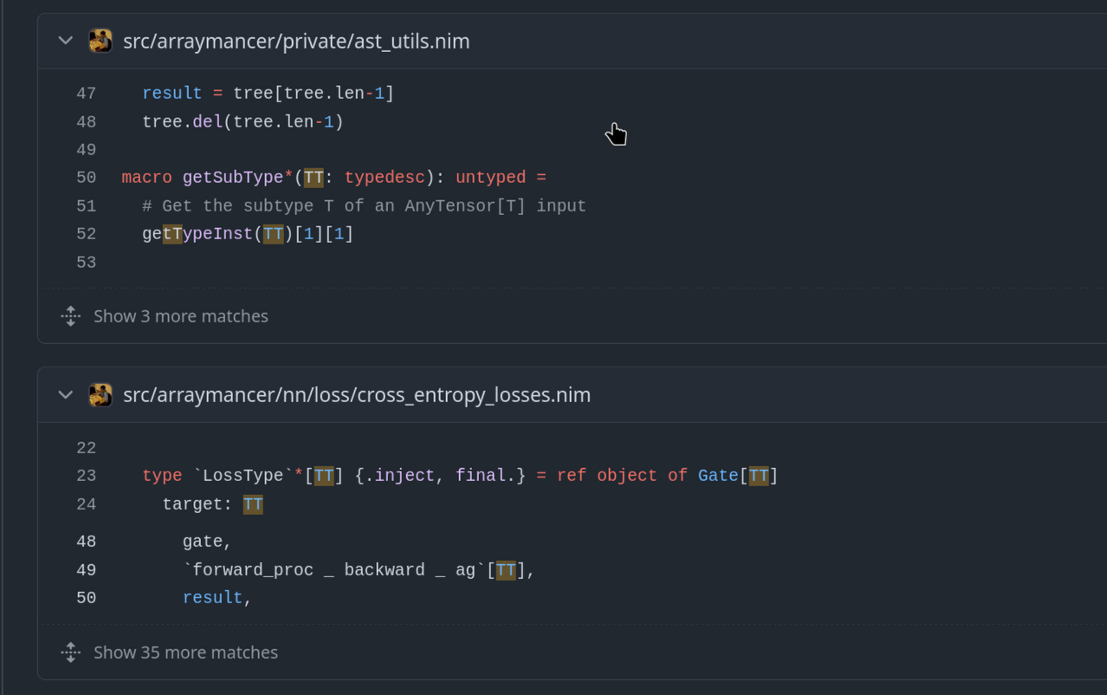Image resolution: width=1107 pixels, height=695 pixels.
Task: Click the highlighted TT inside Gate brackets
Action: point(758,476)
